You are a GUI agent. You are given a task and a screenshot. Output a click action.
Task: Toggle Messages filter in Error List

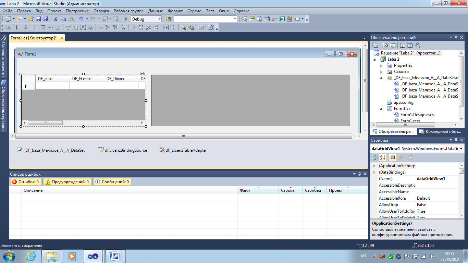[x=112, y=182]
